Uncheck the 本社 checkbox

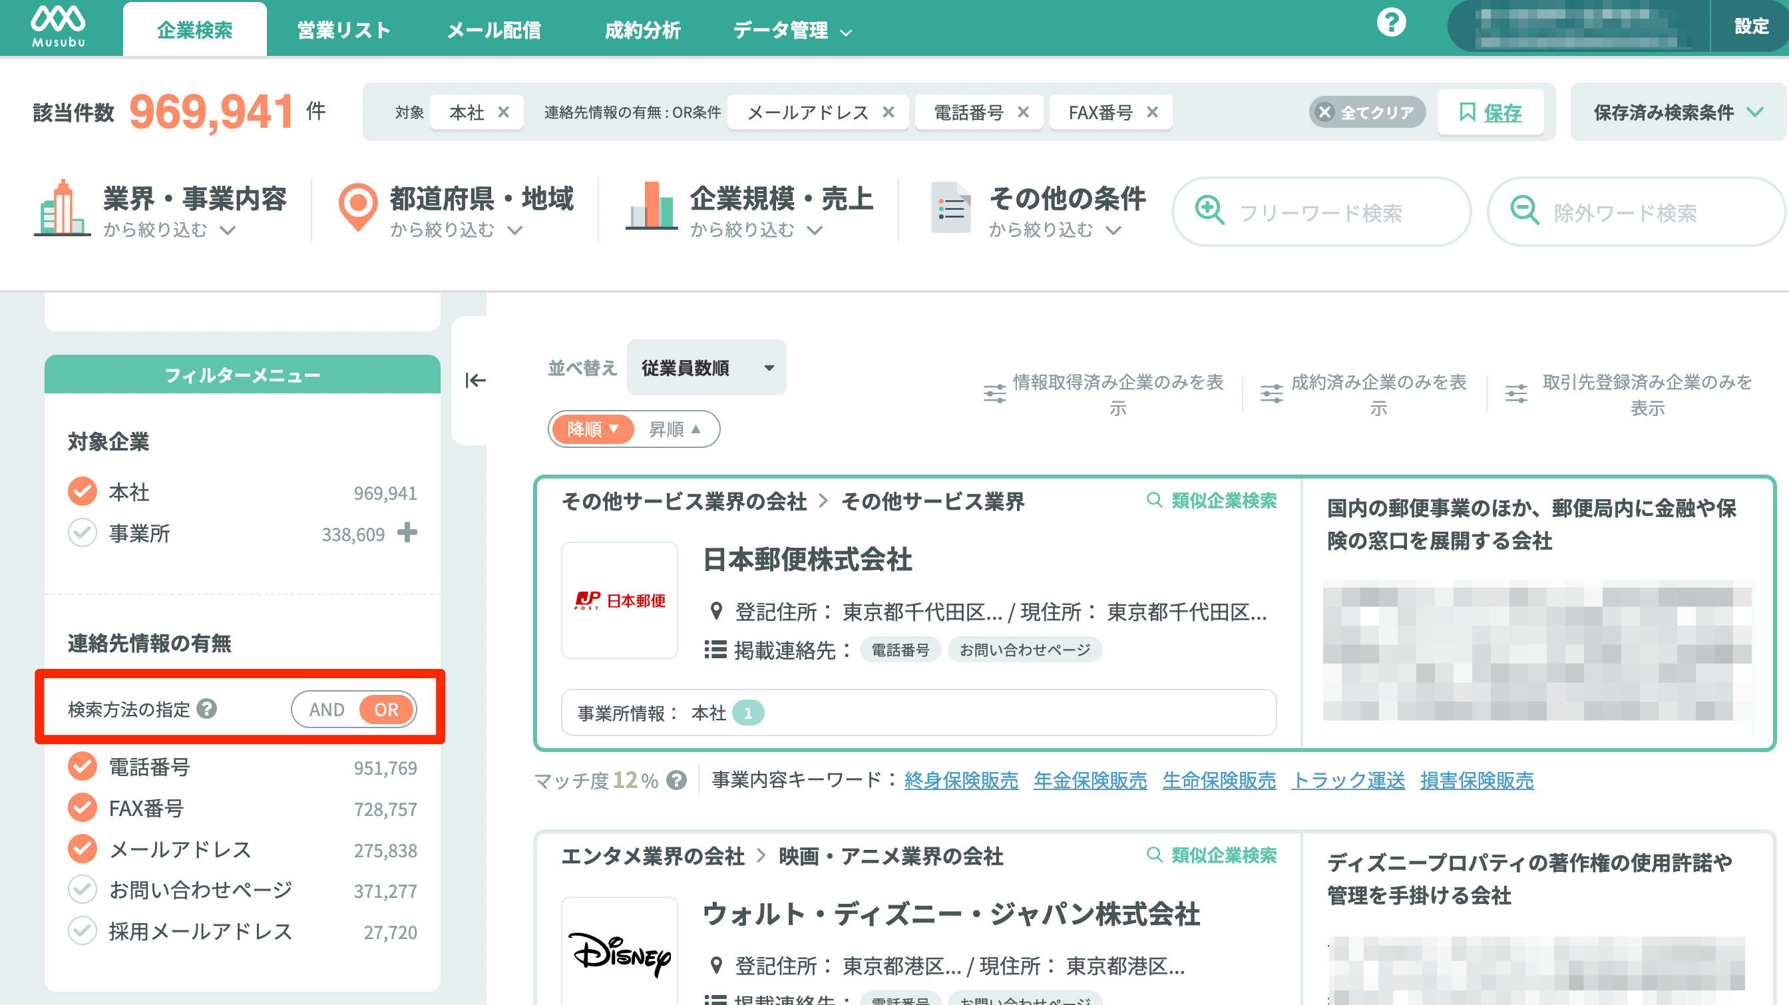coord(82,492)
